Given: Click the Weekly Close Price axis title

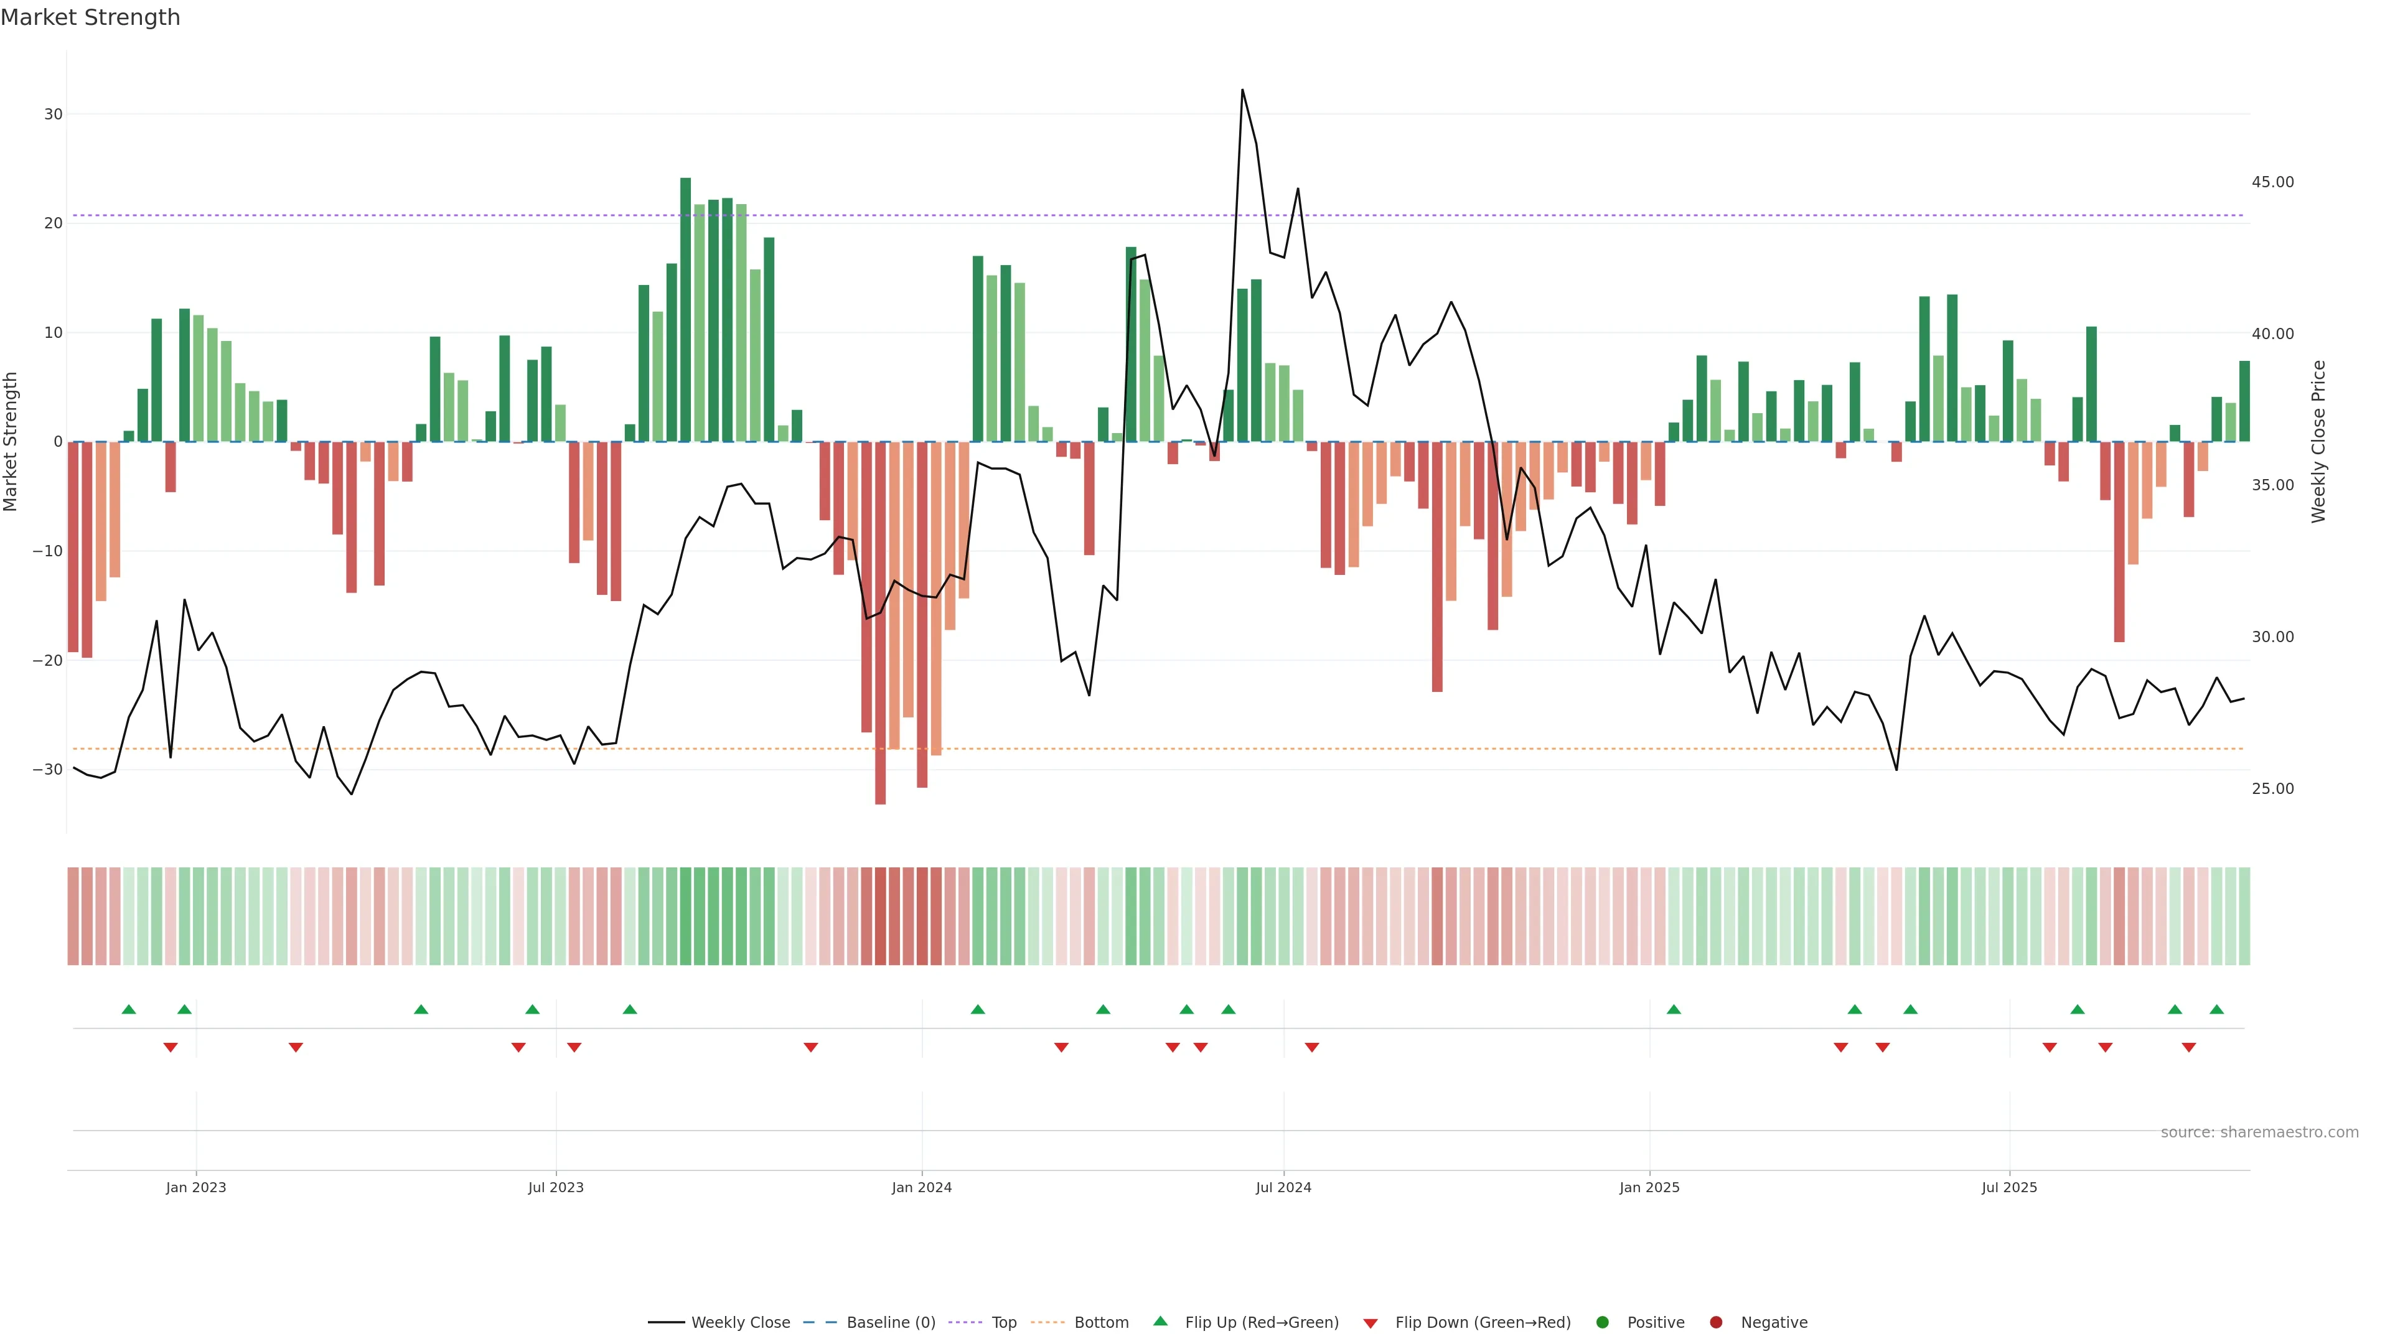Looking at the screenshot, I should click(x=2318, y=442).
